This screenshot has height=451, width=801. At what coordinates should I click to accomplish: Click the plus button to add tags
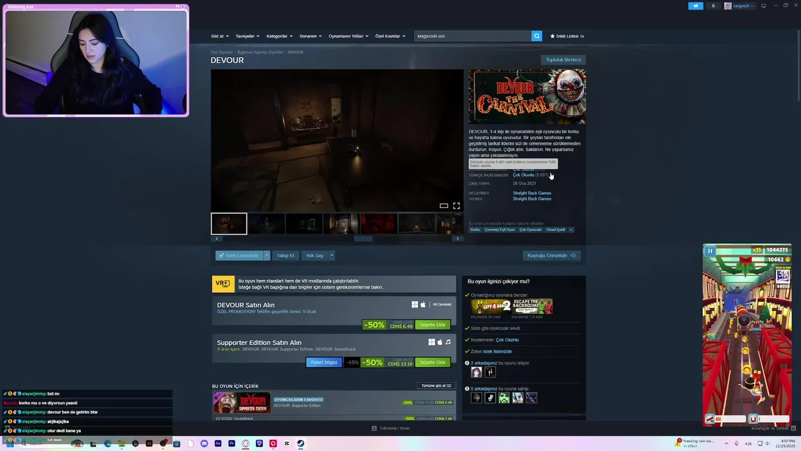(571, 230)
